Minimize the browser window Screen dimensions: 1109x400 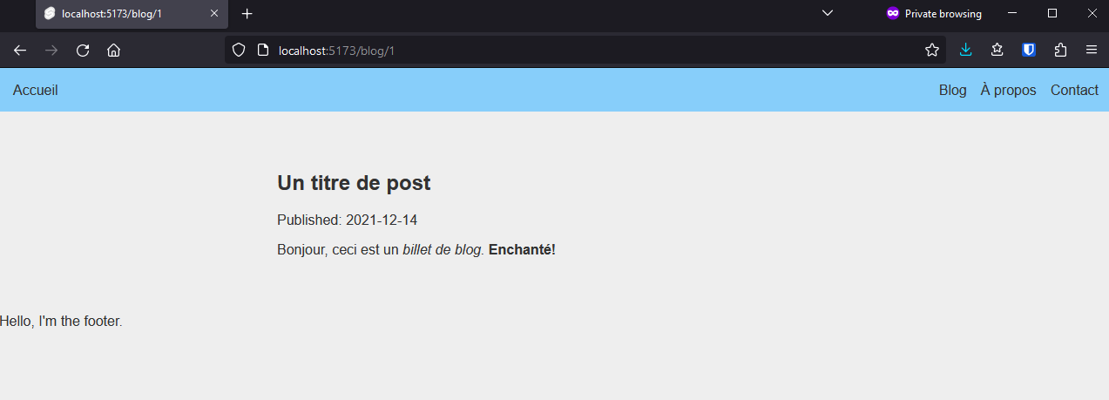click(1012, 14)
